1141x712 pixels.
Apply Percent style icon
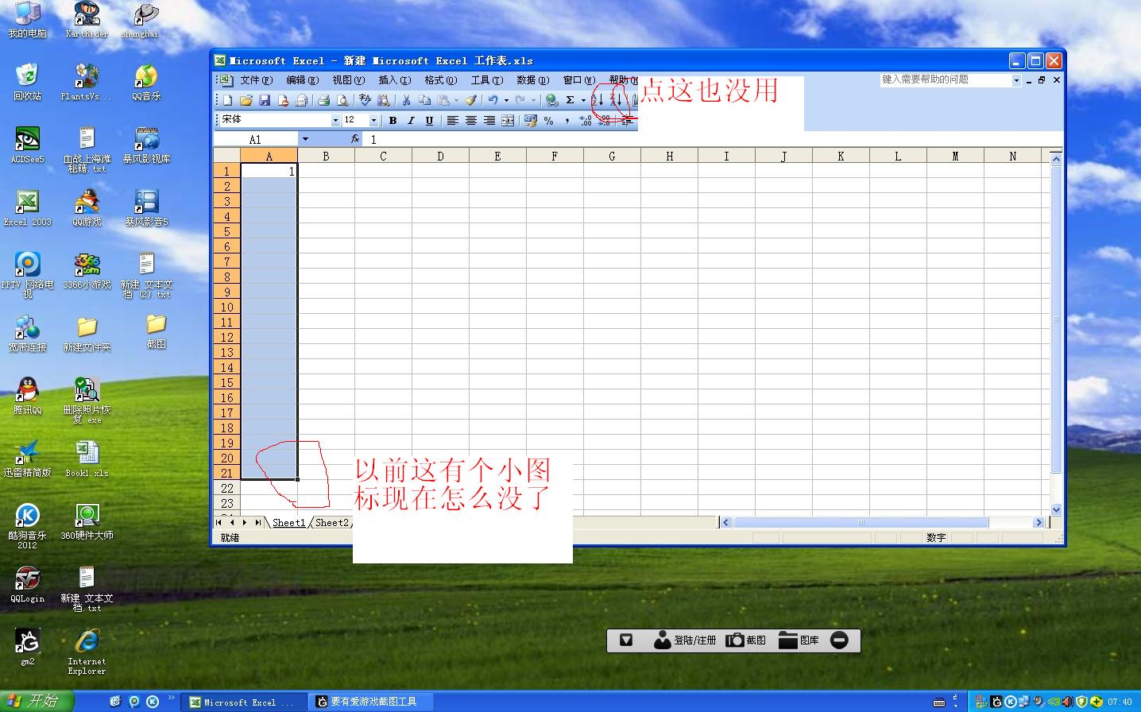click(x=548, y=120)
